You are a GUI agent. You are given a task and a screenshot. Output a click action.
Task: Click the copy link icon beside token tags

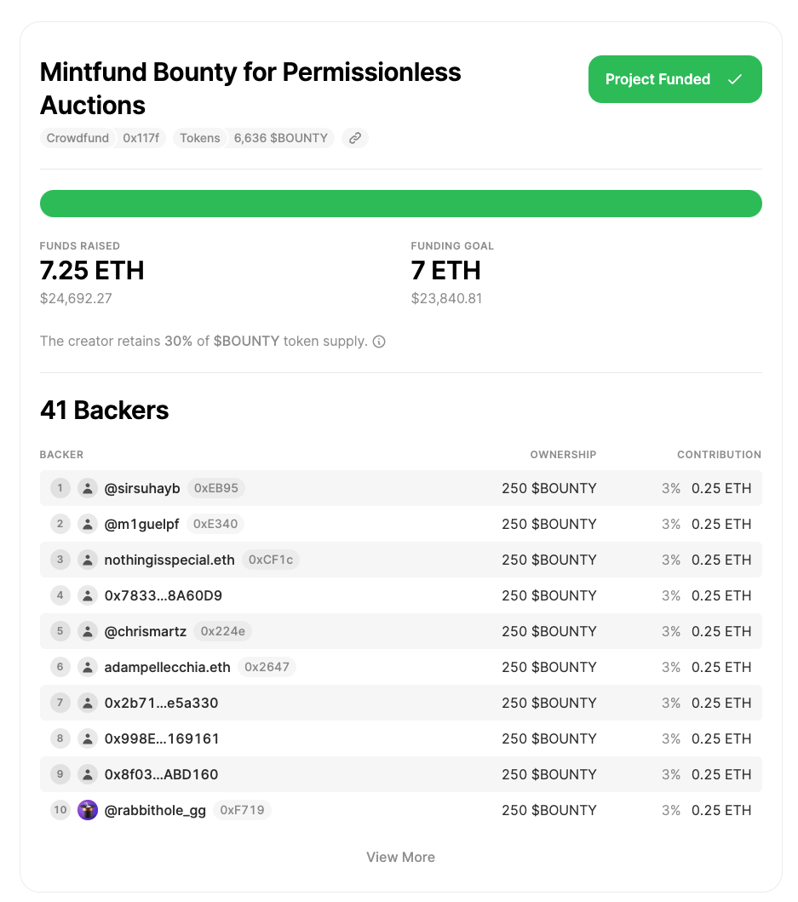pyautogui.click(x=355, y=138)
